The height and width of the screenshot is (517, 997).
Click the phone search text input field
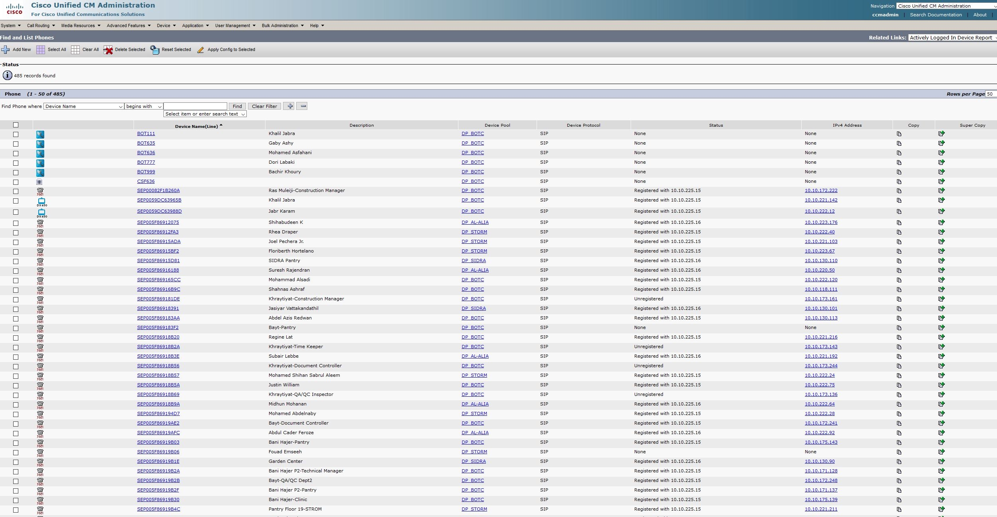pyautogui.click(x=195, y=106)
